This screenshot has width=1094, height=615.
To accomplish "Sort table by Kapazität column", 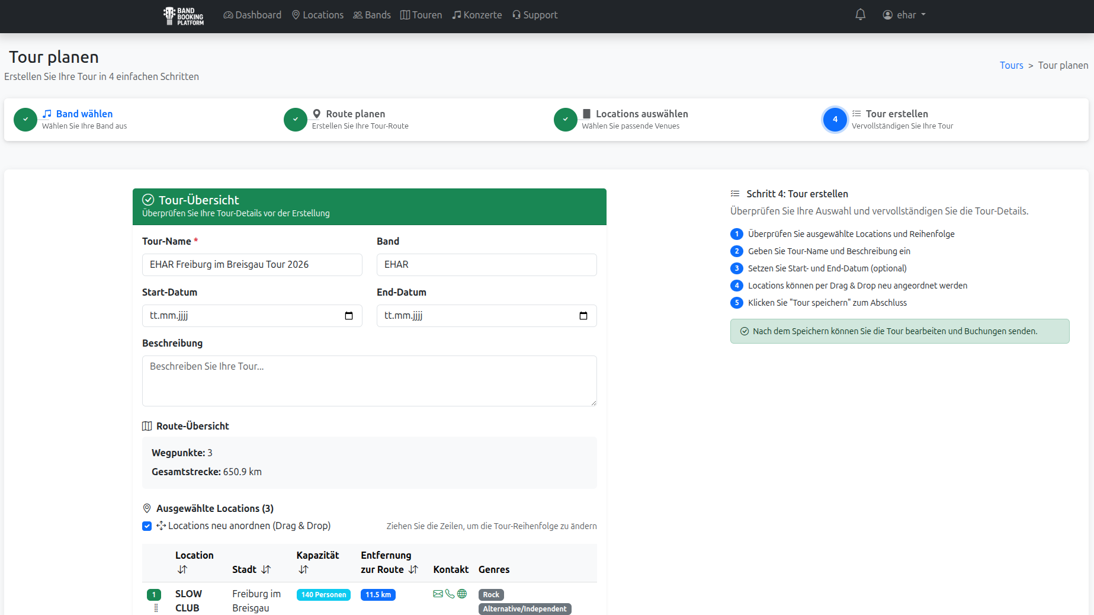I will pos(303,569).
